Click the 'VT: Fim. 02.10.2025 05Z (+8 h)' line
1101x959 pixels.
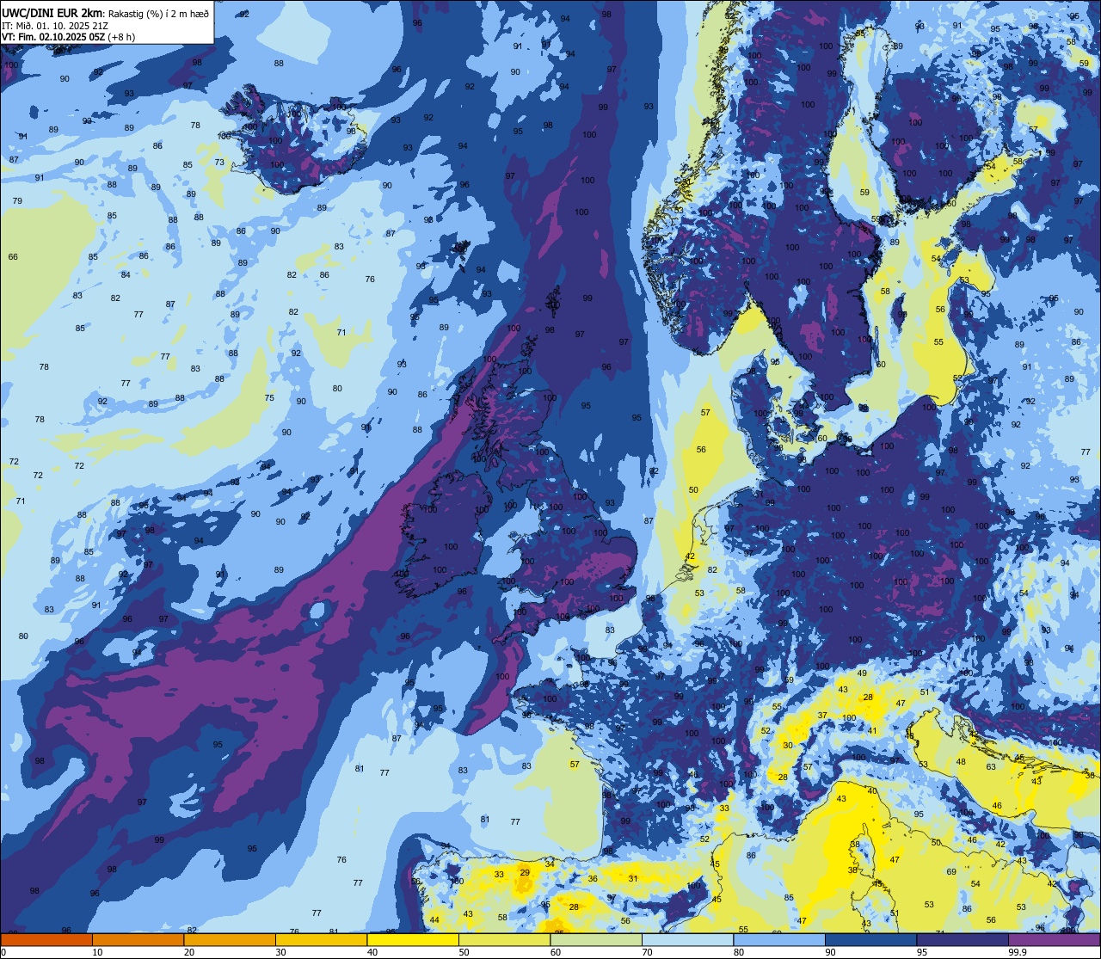coord(69,37)
